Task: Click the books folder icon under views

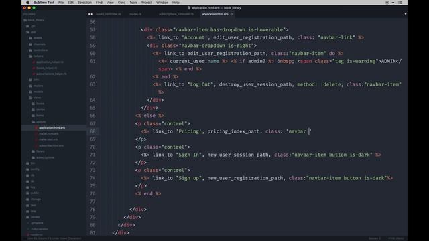Action: click(x=33, y=104)
